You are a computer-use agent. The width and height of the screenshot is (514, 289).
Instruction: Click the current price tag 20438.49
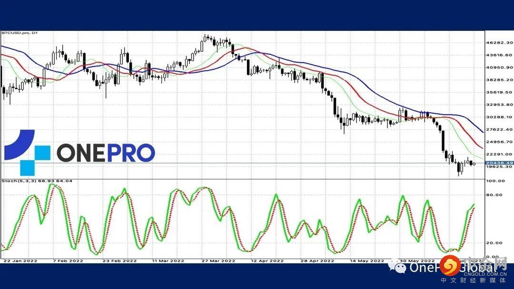(x=499, y=163)
